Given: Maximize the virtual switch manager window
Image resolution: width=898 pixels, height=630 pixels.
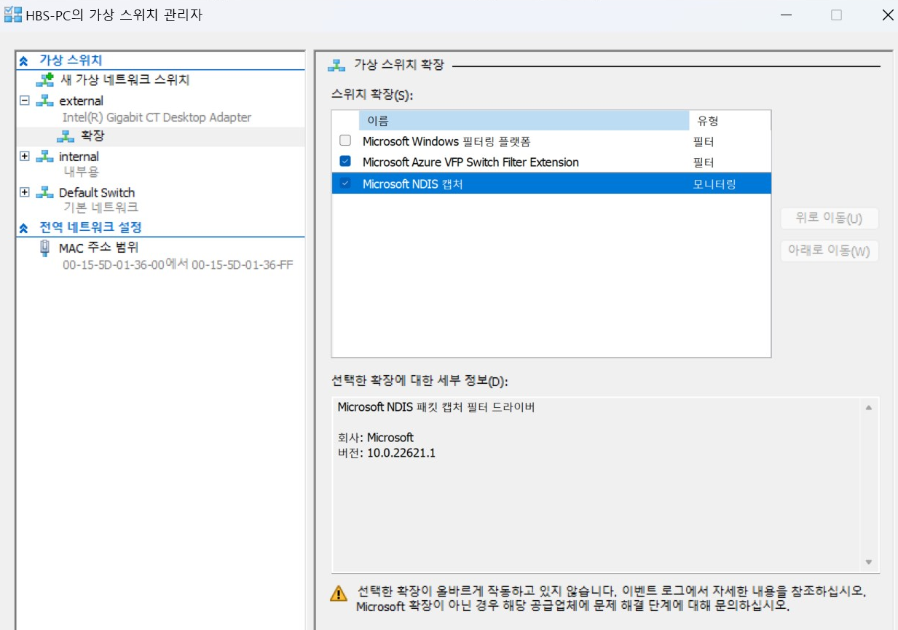Looking at the screenshot, I should (836, 15).
